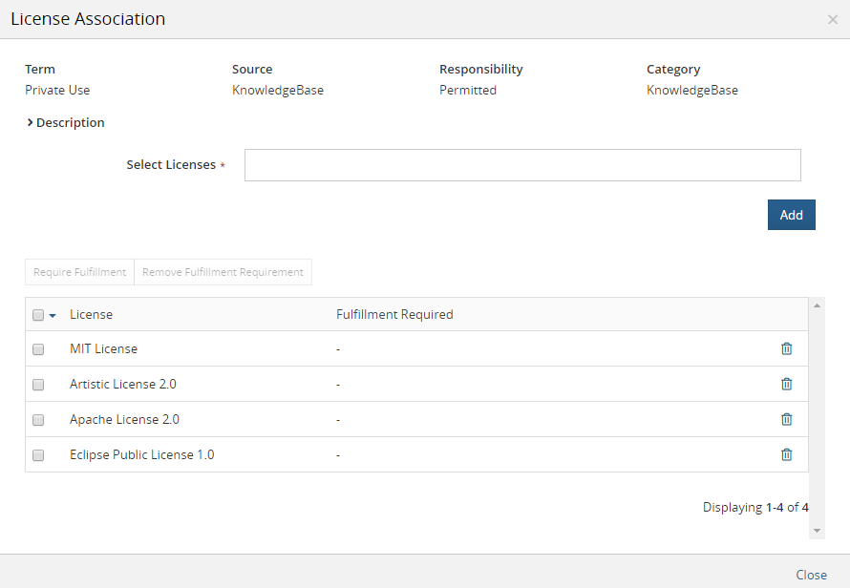Delete the Artistic License 2.0 entry
The width and height of the screenshot is (850, 588).
pyautogui.click(x=786, y=384)
